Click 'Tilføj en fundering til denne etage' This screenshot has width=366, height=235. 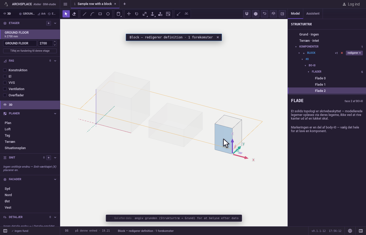click(x=30, y=51)
